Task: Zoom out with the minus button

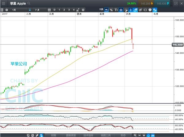Action: 140,135
